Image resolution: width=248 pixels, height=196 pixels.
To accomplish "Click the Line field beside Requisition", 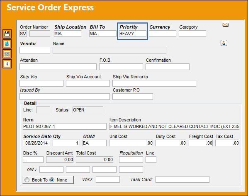I will click(151, 160).
